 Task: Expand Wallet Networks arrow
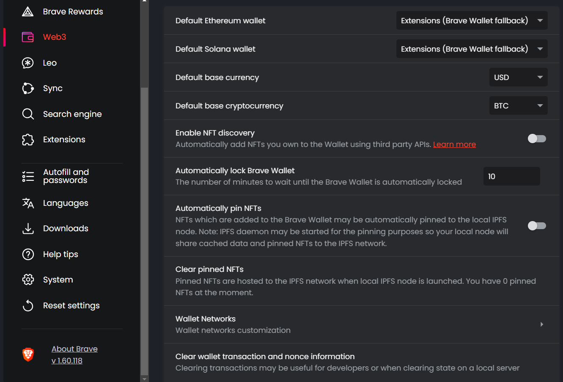[542, 324]
